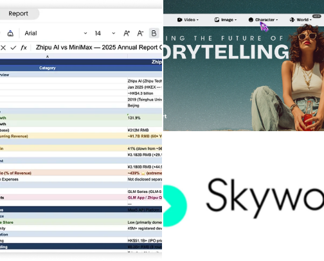
Task: Click the HK$51.1B+ (IPO cell
Action: tap(145, 240)
